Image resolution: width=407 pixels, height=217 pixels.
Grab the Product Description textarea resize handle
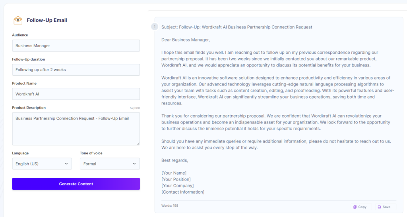(x=138, y=144)
